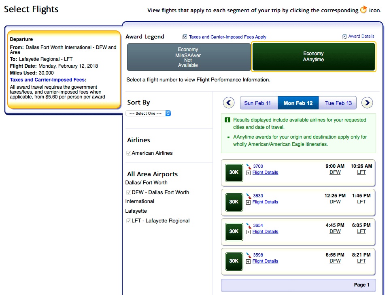This screenshot has height=295, width=391.
Task: Toggle the American Airlines checkbox
Action: click(x=129, y=153)
